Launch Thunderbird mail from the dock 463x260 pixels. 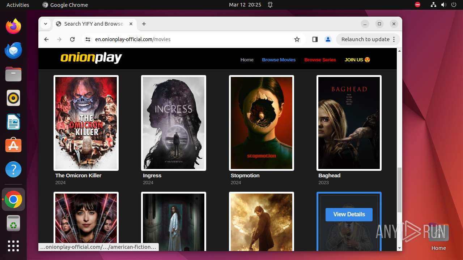pyautogui.click(x=13, y=50)
